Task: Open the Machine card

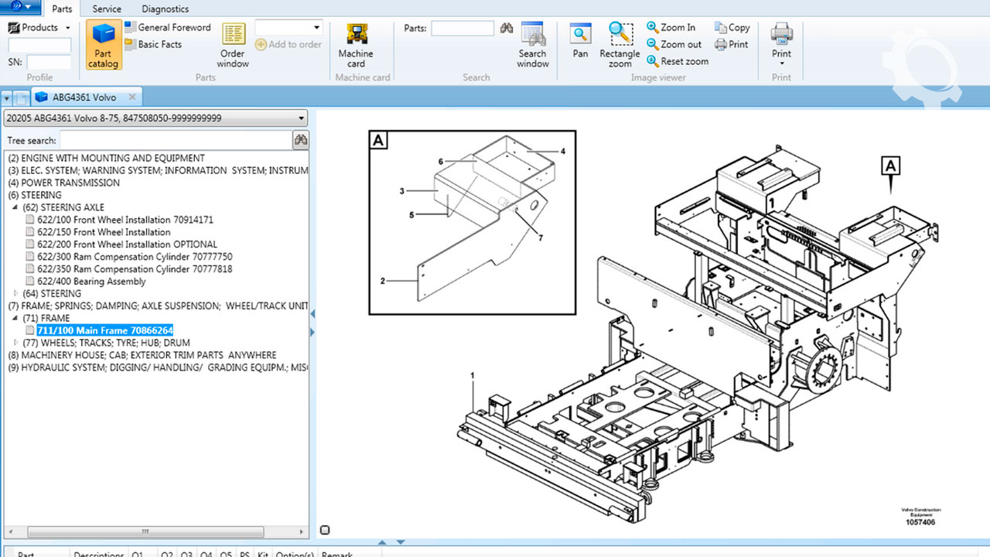Action: pos(356,45)
